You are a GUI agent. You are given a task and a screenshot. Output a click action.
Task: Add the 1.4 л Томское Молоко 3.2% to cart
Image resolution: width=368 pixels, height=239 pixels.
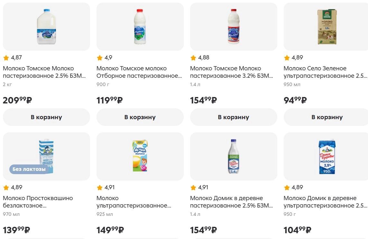(x=234, y=117)
